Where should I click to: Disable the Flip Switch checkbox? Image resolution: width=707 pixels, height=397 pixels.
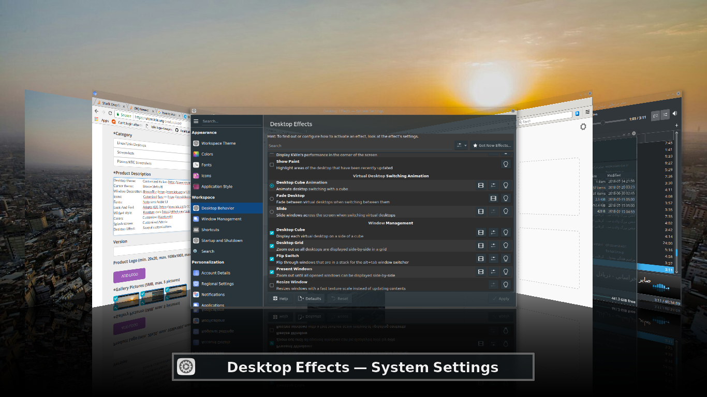click(272, 259)
